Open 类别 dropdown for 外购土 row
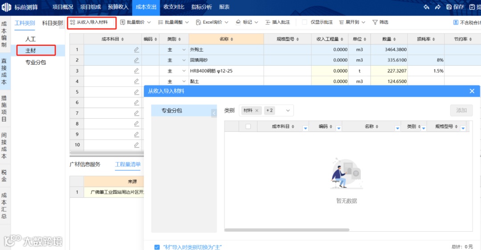 (184, 50)
